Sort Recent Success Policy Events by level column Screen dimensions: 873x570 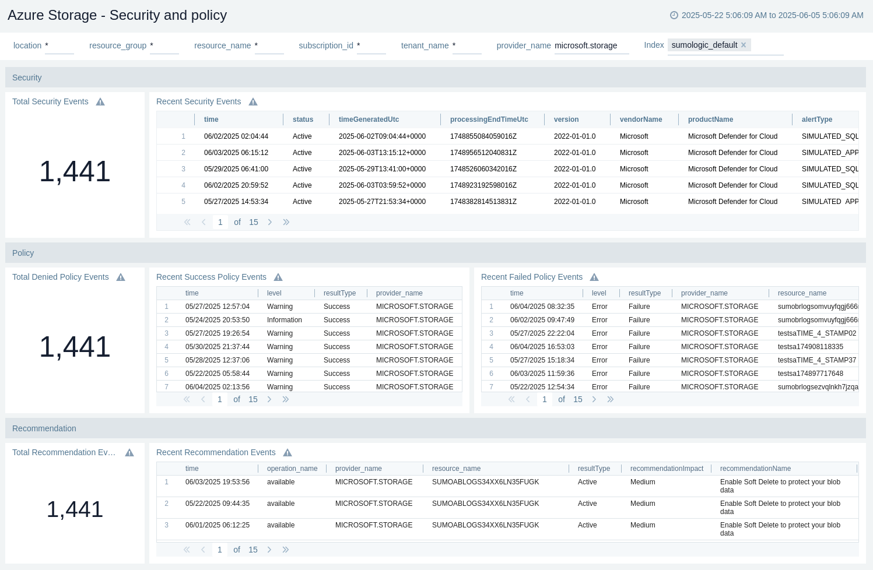click(x=274, y=293)
